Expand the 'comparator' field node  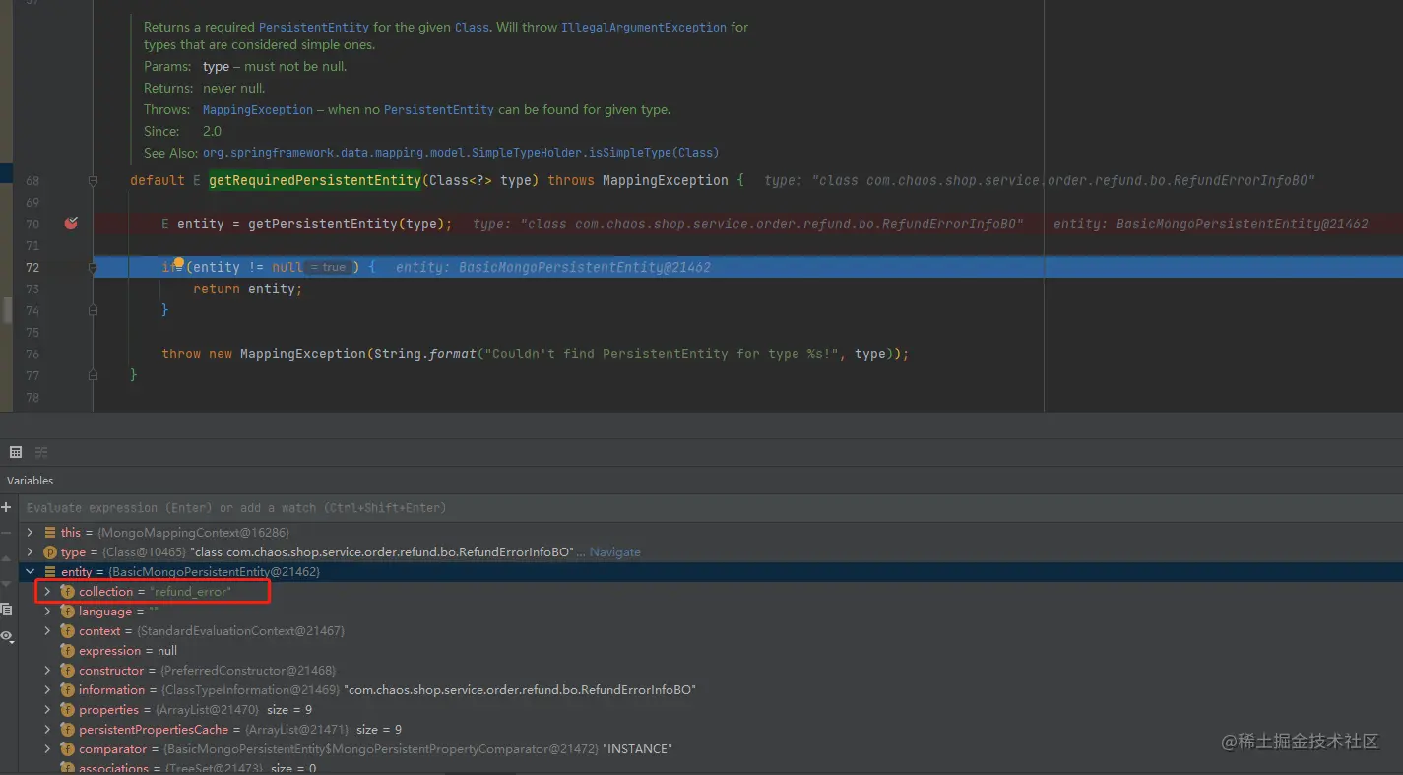pos(47,749)
